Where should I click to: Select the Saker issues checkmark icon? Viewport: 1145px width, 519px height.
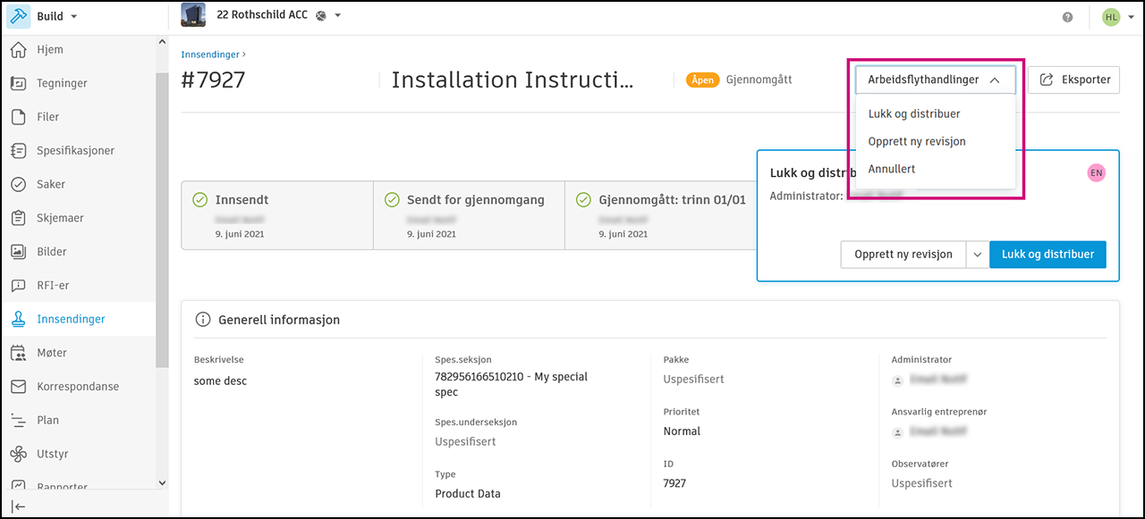tap(18, 185)
